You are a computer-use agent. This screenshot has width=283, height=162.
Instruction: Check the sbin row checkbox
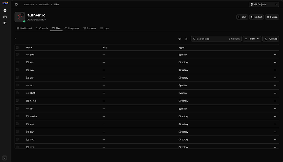[17, 54]
